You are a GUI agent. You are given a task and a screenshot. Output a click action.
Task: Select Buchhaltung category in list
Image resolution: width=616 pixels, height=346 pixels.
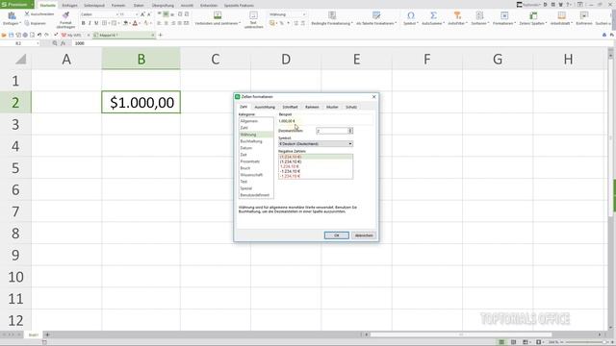coord(256,141)
